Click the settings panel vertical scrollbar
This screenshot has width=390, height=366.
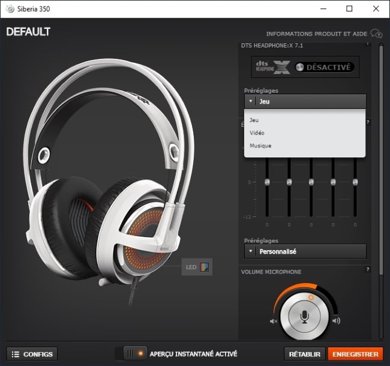(x=381, y=159)
